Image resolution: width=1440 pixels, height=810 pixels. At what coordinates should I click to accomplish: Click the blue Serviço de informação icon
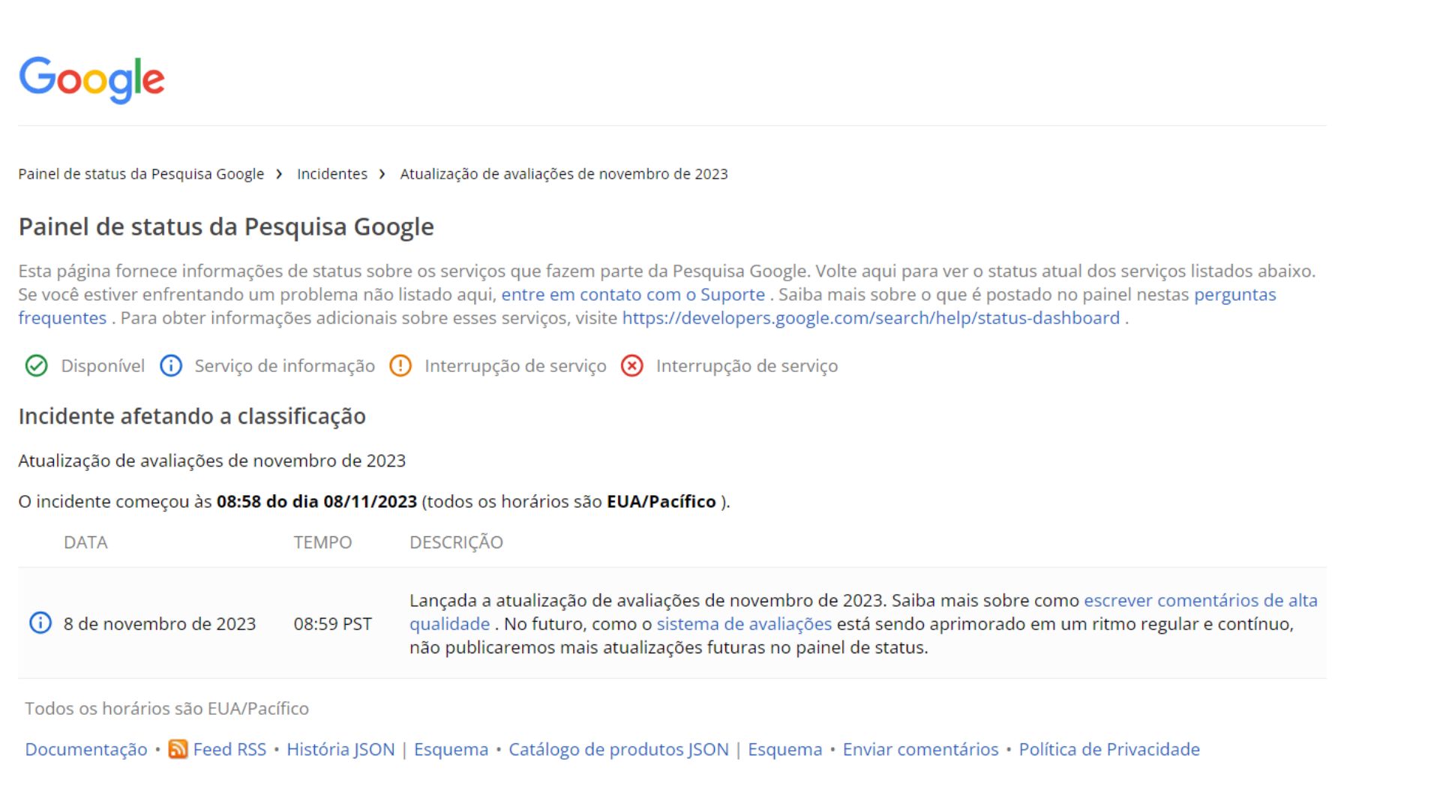tap(171, 366)
